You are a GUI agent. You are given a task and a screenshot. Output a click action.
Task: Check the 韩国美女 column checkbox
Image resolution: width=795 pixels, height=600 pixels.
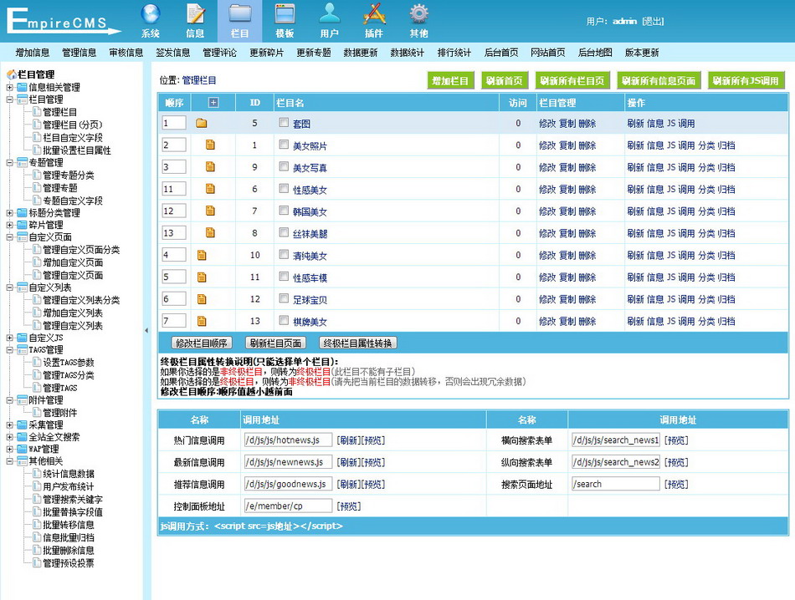point(284,211)
